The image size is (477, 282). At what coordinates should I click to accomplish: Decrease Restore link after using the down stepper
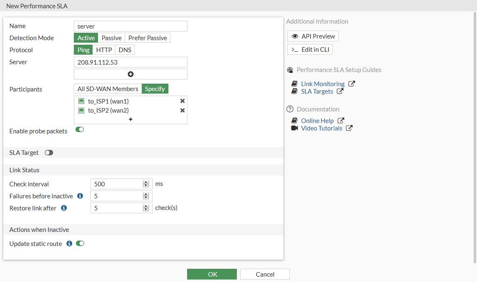146,210
